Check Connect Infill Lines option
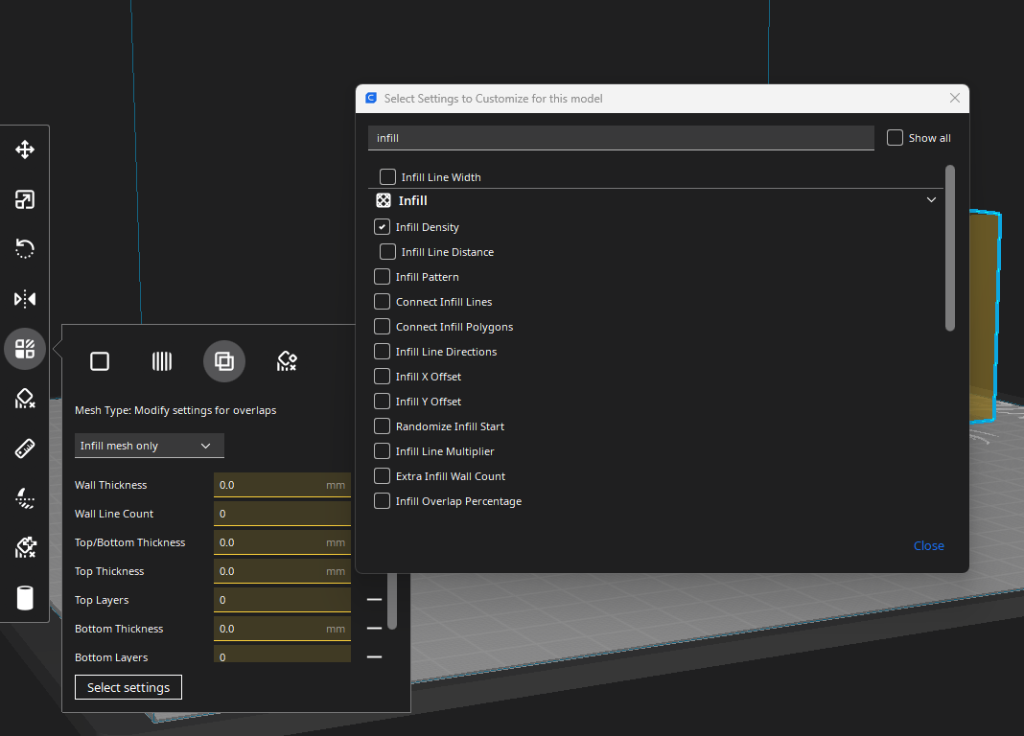This screenshot has height=736, width=1024. [382, 302]
